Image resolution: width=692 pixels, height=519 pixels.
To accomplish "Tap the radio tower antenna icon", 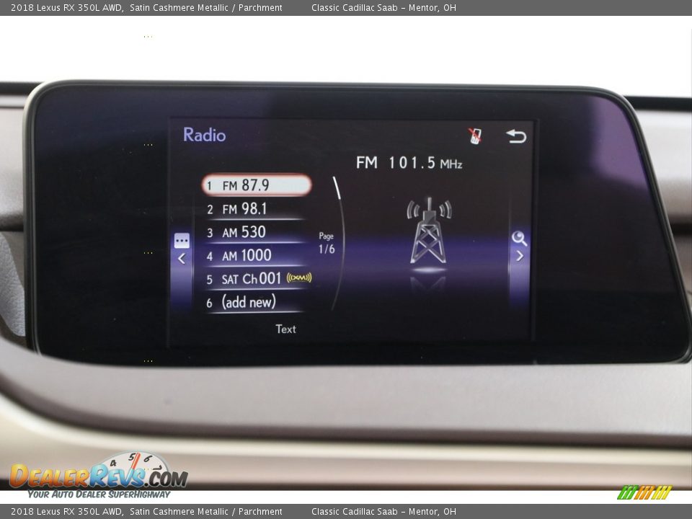I will click(429, 231).
